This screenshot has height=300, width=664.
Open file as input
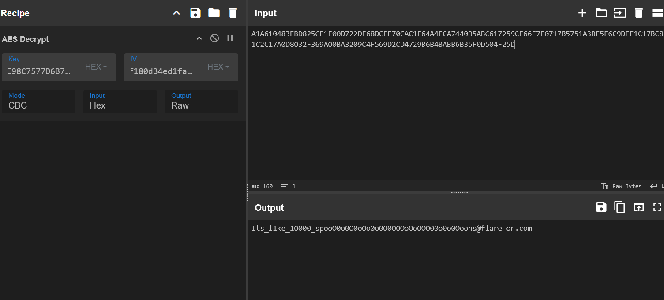(620, 13)
